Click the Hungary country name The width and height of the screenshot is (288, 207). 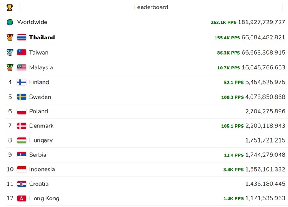[41, 140]
